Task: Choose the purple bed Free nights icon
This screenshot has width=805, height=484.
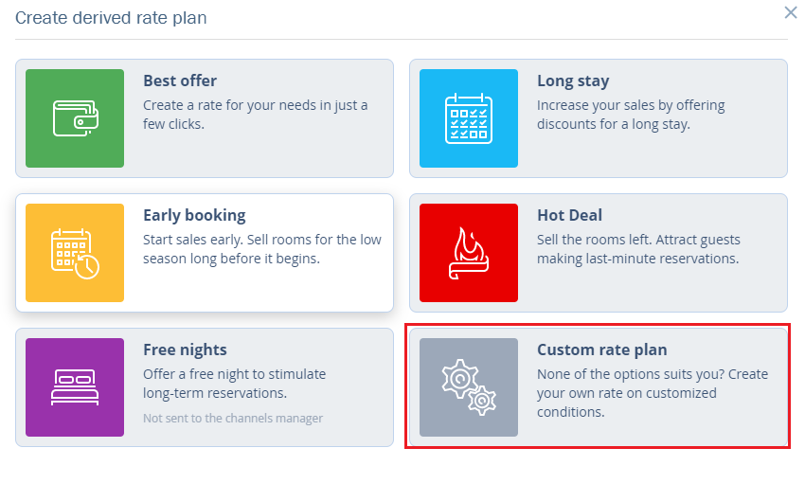Action: point(75,387)
